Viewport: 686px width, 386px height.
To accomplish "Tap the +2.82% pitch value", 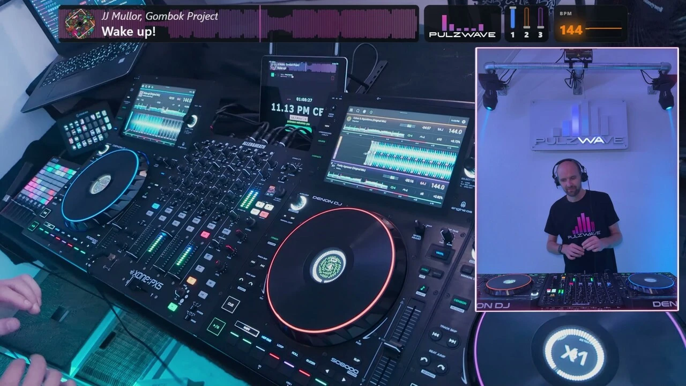I will tap(437, 198).
